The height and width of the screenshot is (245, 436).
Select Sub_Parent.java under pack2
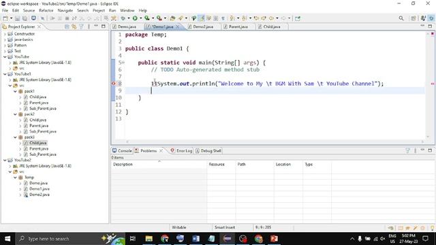coord(42,131)
